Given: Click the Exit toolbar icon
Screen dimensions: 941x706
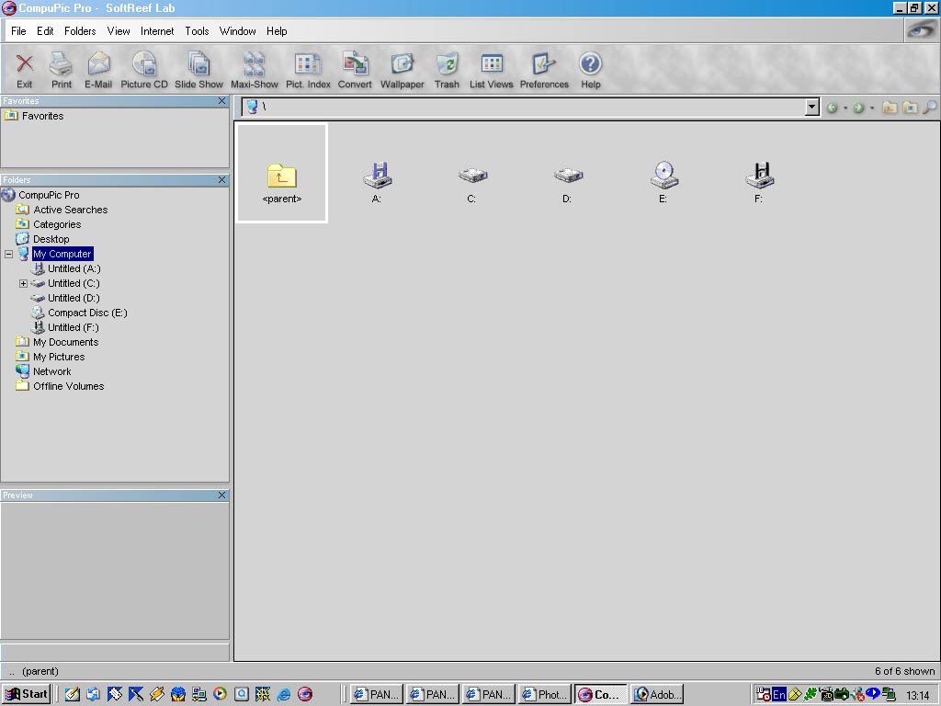Looking at the screenshot, I should [x=25, y=70].
